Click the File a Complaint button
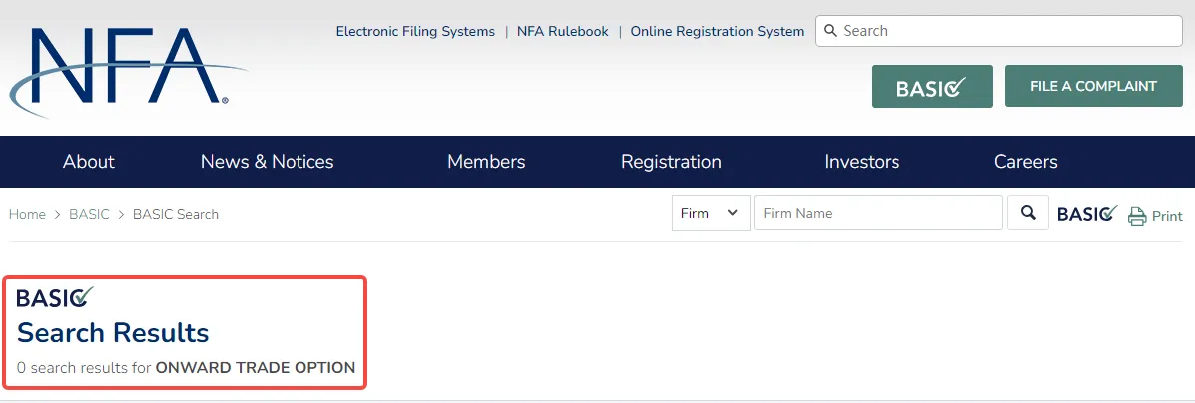This screenshot has width=1195, height=403. tap(1093, 86)
